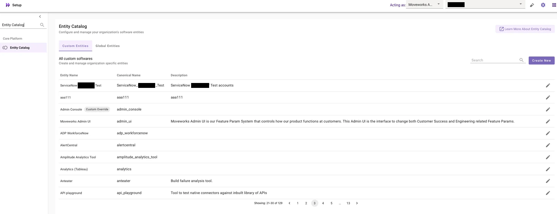
Task: Open the redacted account dropdown in top bar
Action: pos(485,5)
